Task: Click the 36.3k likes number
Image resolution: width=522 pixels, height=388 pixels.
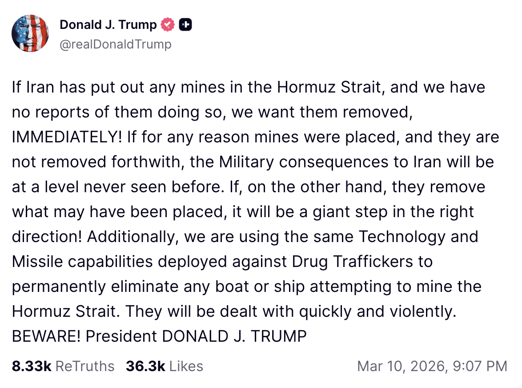Action: pyautogui.click(x=145, y=366)
